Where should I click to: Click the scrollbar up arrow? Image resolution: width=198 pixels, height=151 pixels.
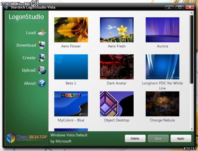(192, 13)
